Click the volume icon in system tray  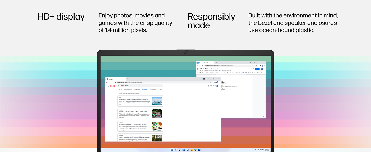tap(261, 150)
